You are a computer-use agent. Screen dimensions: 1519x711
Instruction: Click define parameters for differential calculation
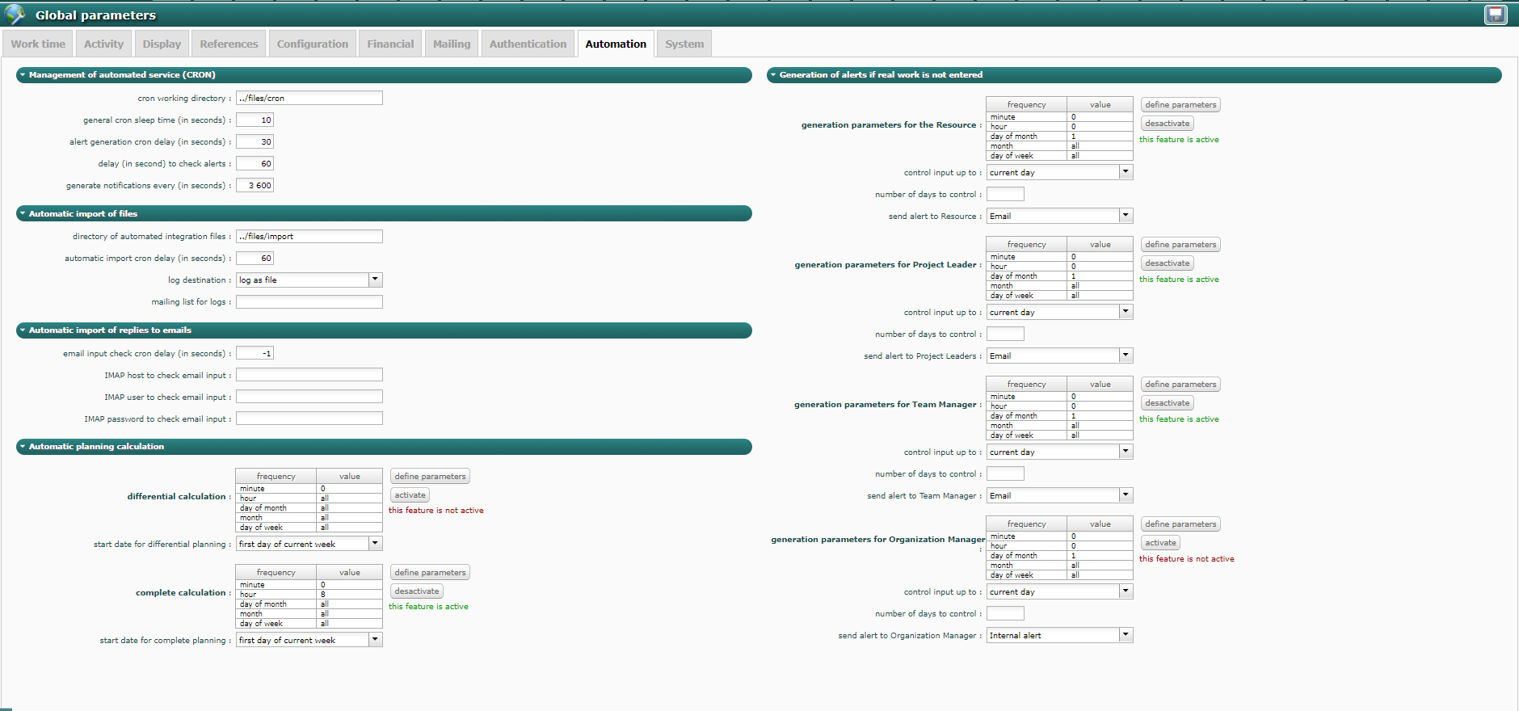[x=430, y=477]
